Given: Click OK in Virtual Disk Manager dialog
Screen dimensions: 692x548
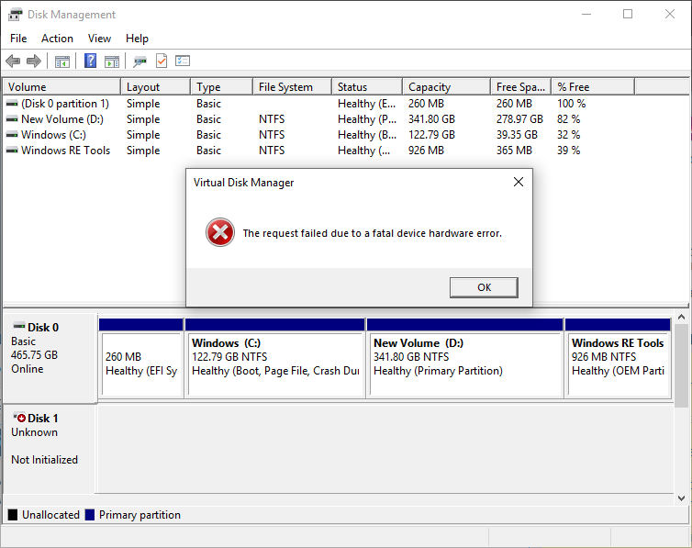Looking at the screenshot, I should click(484, 287).
